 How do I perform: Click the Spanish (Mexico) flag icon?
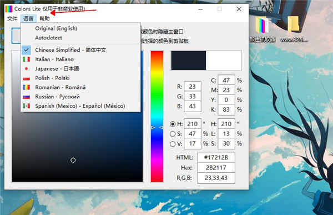pyautogui.click(x=26, y=106)
